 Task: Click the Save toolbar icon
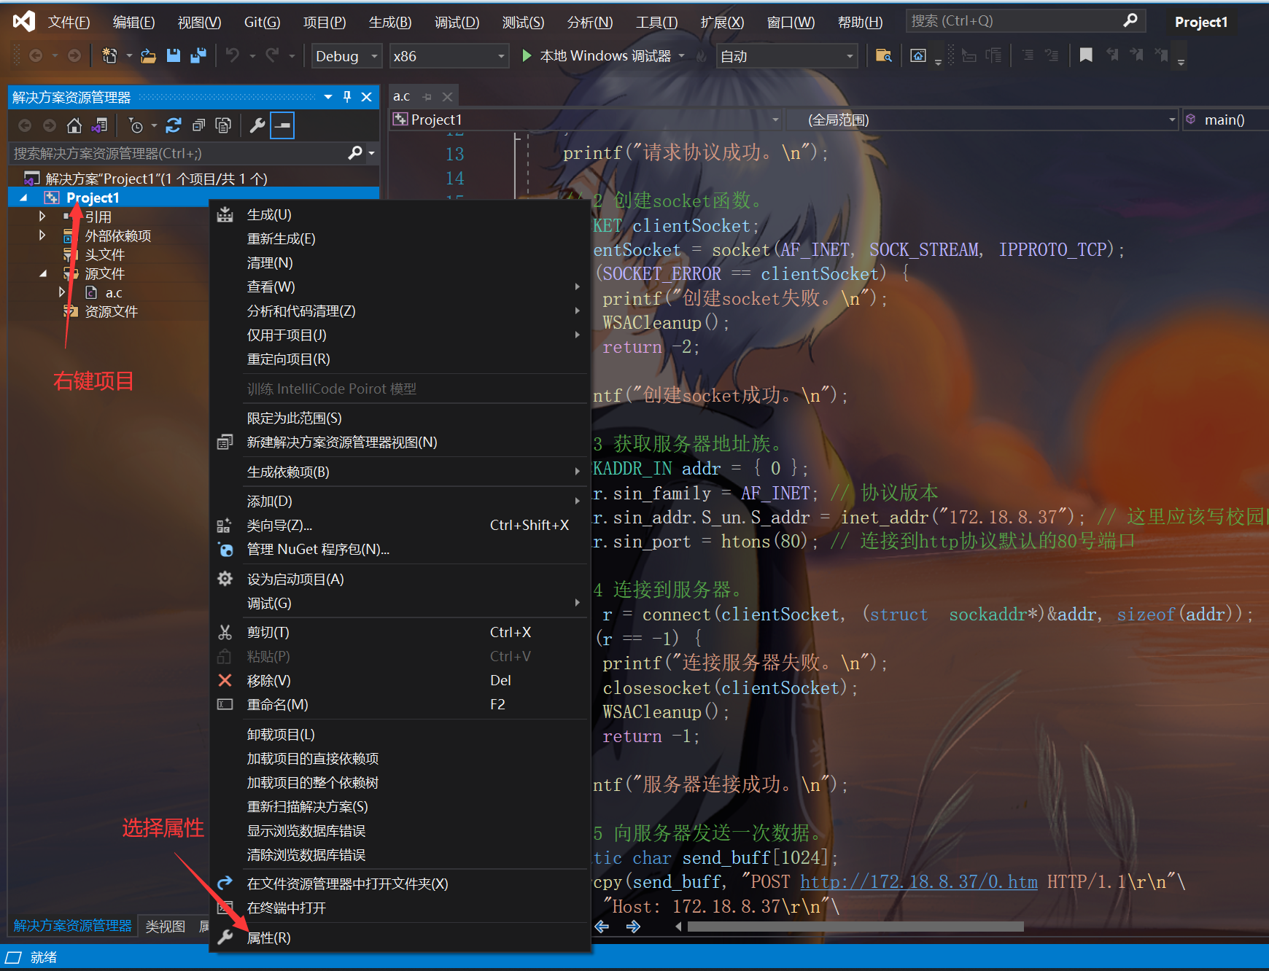[x=174, y=55]
